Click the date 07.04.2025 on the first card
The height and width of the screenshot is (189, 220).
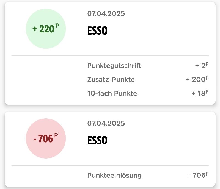click(106, 14)
